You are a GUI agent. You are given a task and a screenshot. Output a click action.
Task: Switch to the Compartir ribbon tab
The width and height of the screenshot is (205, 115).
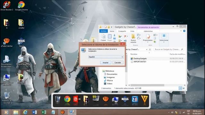122,31
